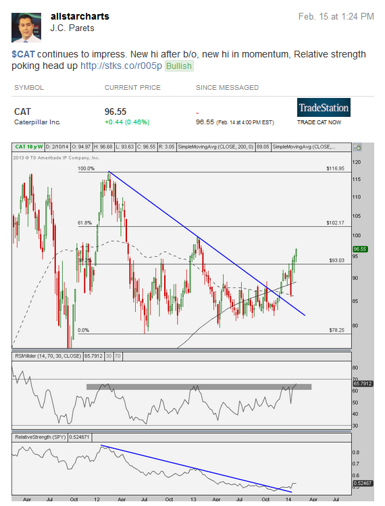Click the allstarcharts username
This screenshot has width=385, height=506.
pos(80,16)
